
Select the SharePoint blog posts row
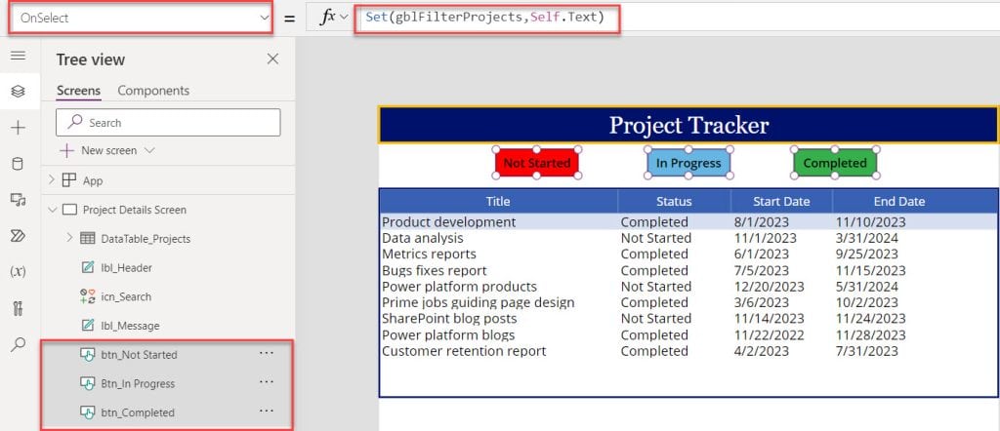click(x=449, y=318)
